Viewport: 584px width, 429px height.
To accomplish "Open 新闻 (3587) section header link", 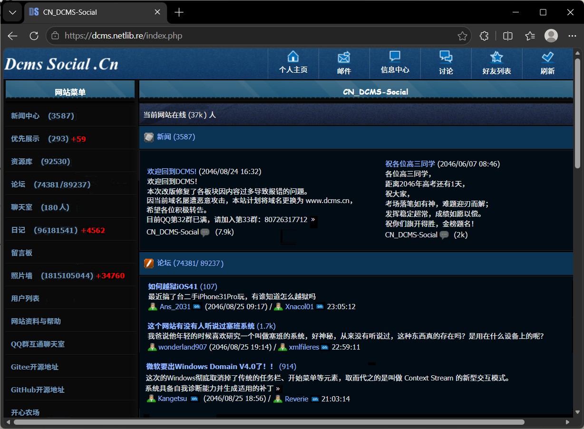I will point(176,137).
